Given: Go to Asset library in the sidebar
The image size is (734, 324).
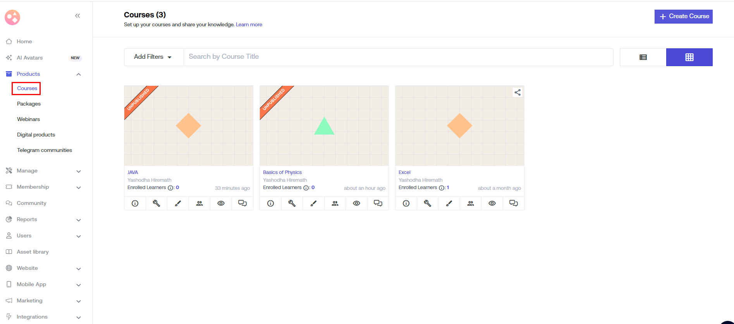Looking at the screenshot, I should click(x=33, y=252).
